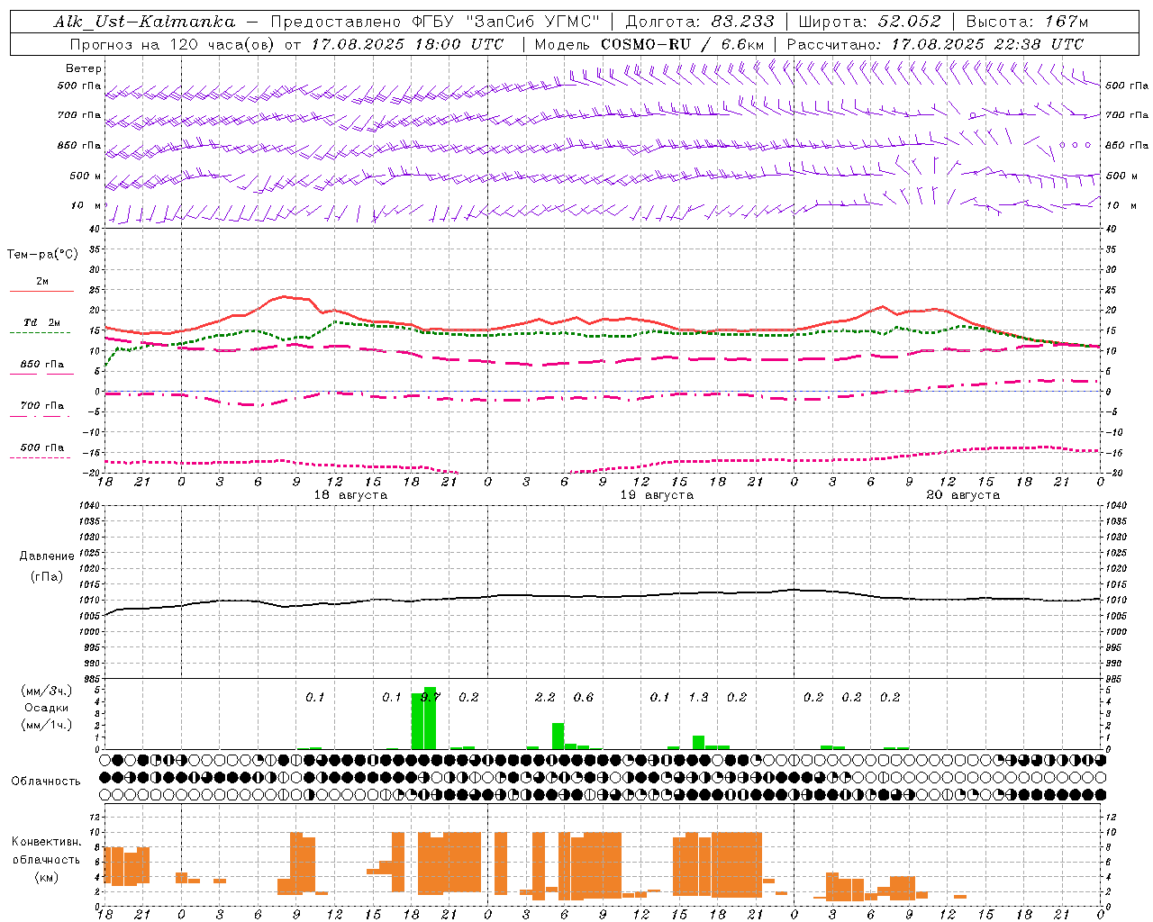This screenshot has width=1153, height=922.
Task: Click the 18 августа date label
Action: click(x=350, y=495)
